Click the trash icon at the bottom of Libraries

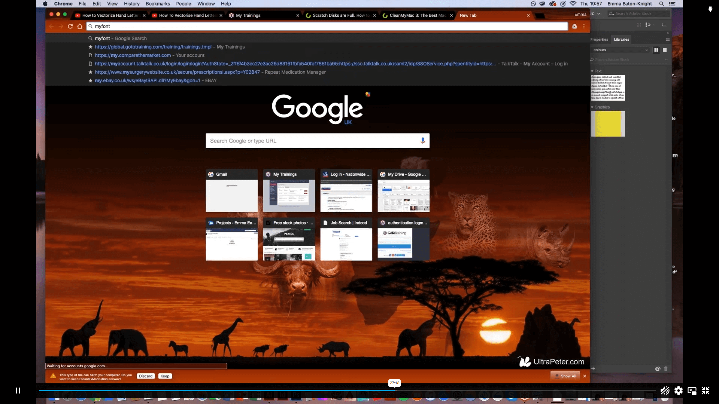666,369
